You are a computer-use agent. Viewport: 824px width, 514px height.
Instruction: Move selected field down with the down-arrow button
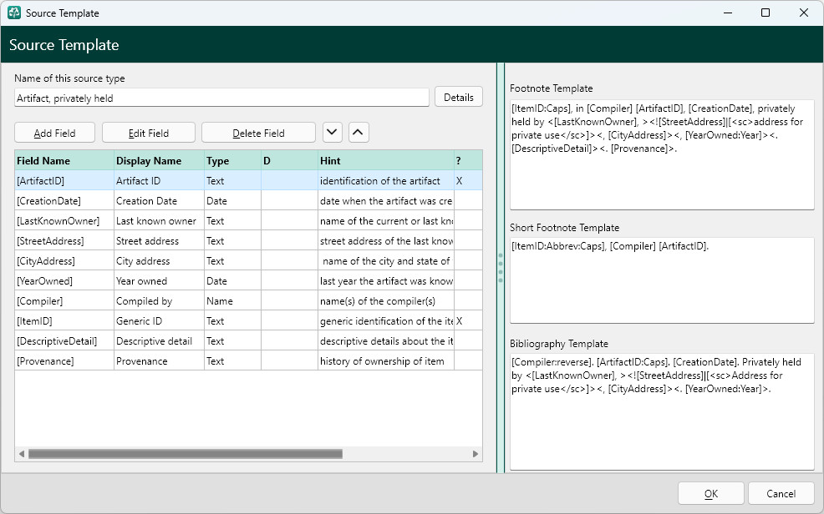332,132
